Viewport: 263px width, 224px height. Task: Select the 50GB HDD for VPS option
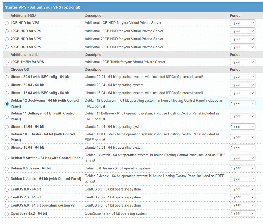click(7, 47)
